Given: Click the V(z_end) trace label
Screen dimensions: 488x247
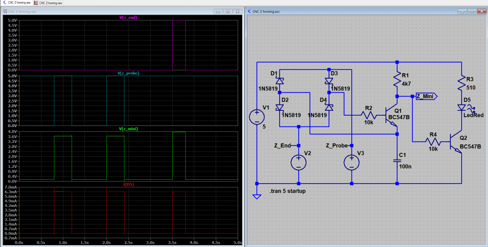Looking at the screenshot, I should [128, 18].
